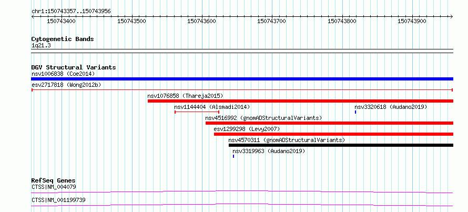The width and height of the screenshot is (468, 212).
Task: Click the esv2717818 thin red variant line
Action: pyautogui.click(x=242, y=90)
